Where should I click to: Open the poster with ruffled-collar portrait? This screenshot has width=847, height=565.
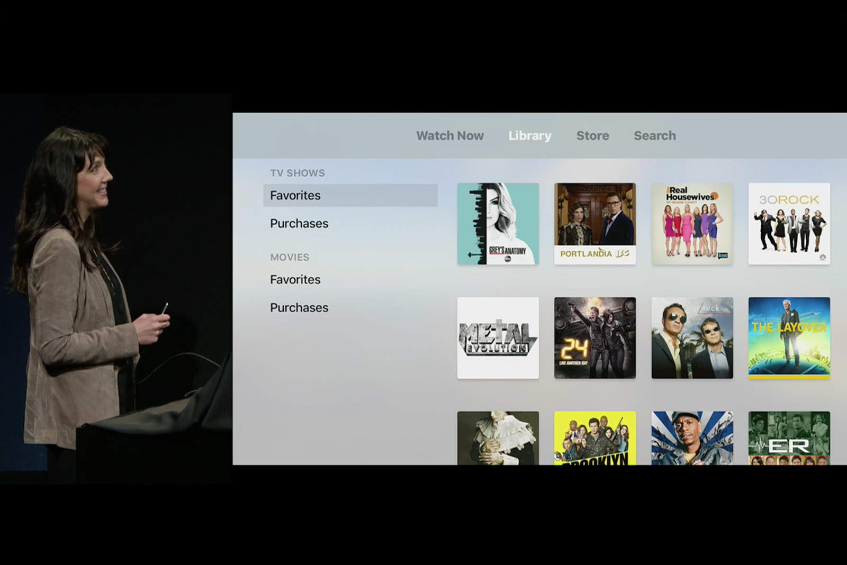(498, 438)
